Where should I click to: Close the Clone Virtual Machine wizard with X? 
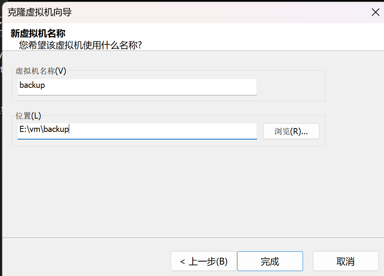(x=375, y=12)
